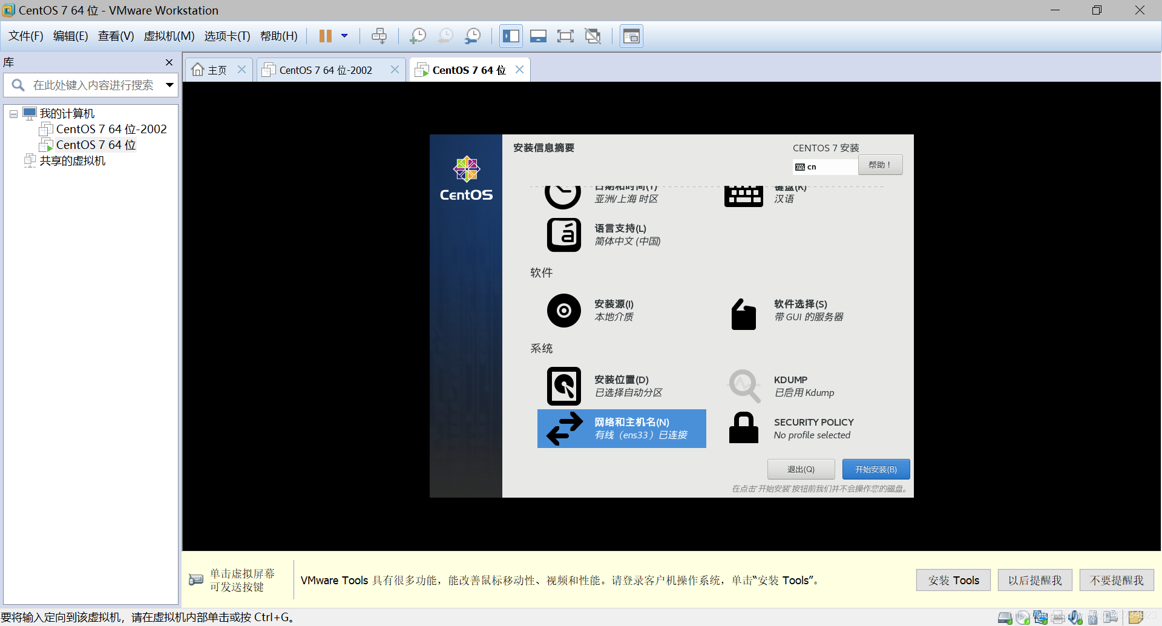The height and width of the screenshot is (626, 1162).
Task: Enter full screen mode
Action: 565,36
